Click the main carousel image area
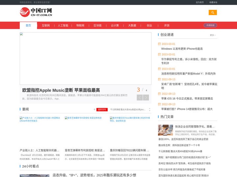Viewport: 237px width, 177px height. coord(86,58)
